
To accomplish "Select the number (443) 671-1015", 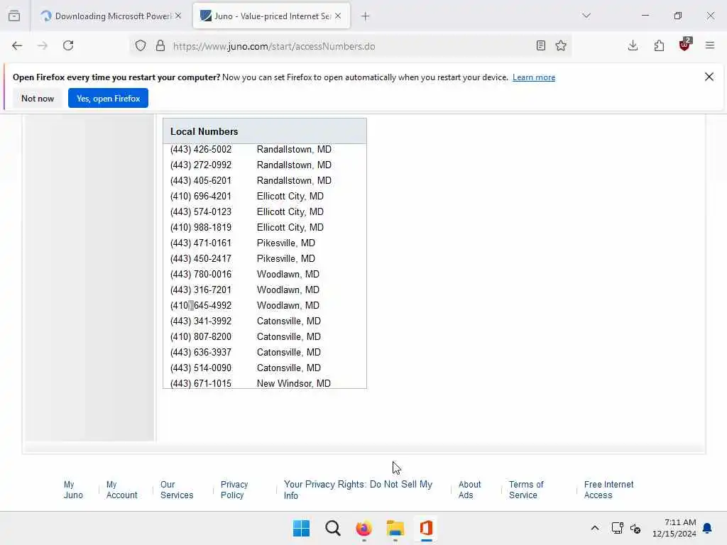I will pos(201,384).
